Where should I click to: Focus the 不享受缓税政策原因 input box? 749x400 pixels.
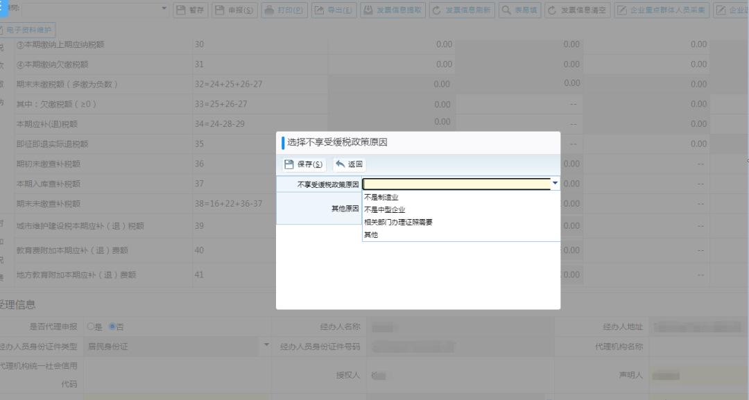456,184
